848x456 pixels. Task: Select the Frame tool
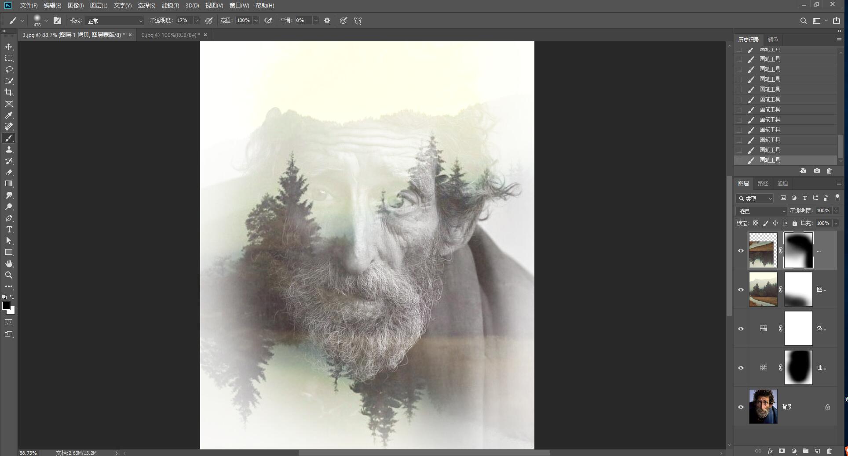(x=9, y=104)
